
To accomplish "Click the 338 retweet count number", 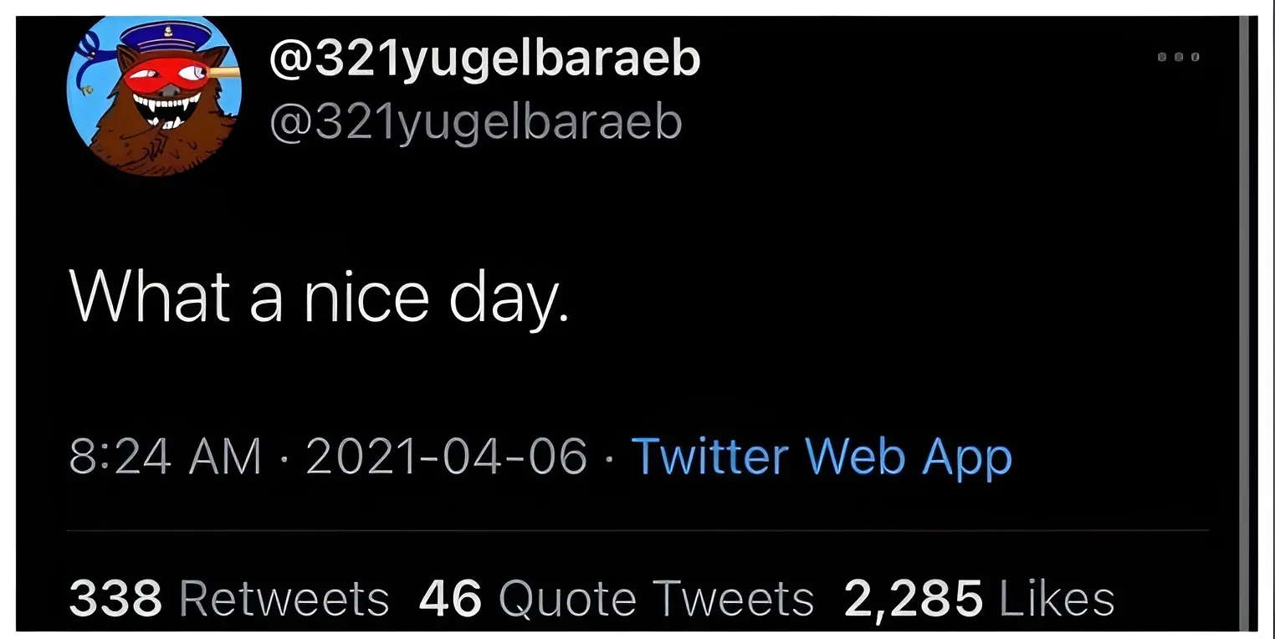I will click(x=115, y=598).
